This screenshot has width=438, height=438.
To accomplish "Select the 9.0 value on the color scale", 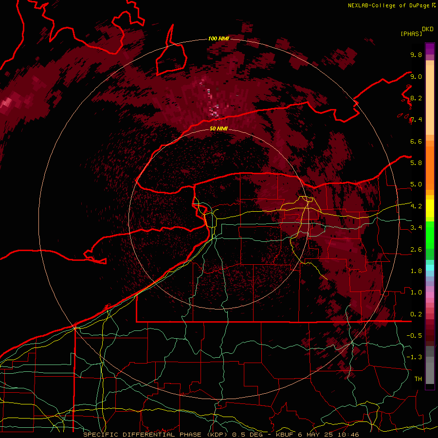I will (x=416, y=76).
